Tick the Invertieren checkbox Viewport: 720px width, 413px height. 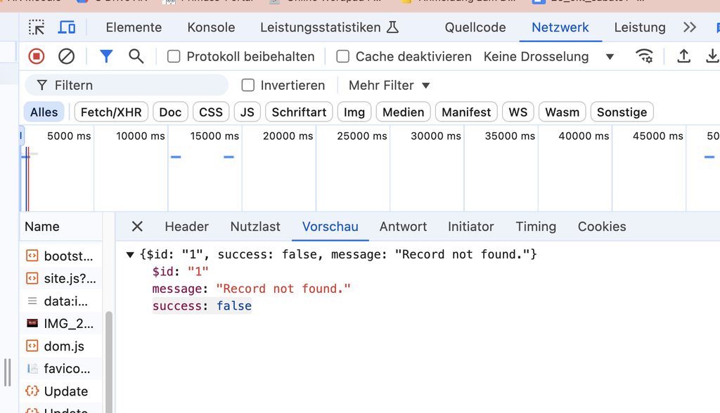pos(247,86)
